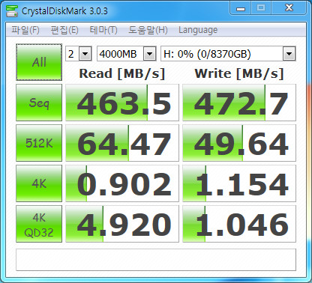The image size is (312, 283).
Task: Select the 4K read result 0.902
Action: [122, 183]
